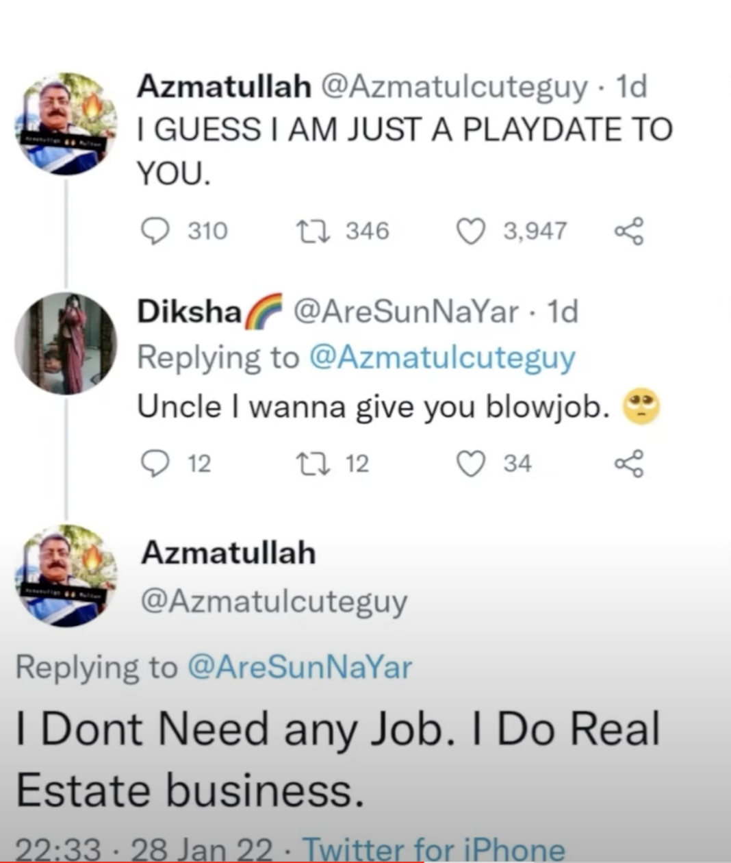Click the 22:33 · 28 Jan 22 timestamp
This screenshot has height=863, width=731.
point(143,850)
